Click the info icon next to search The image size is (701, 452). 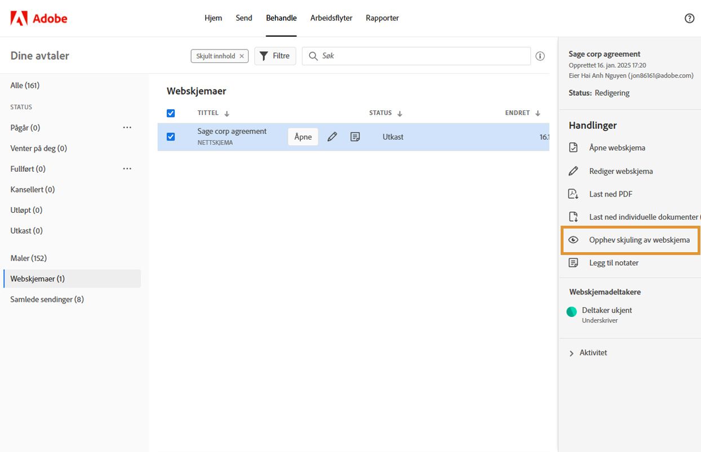(x=540, y=56)
